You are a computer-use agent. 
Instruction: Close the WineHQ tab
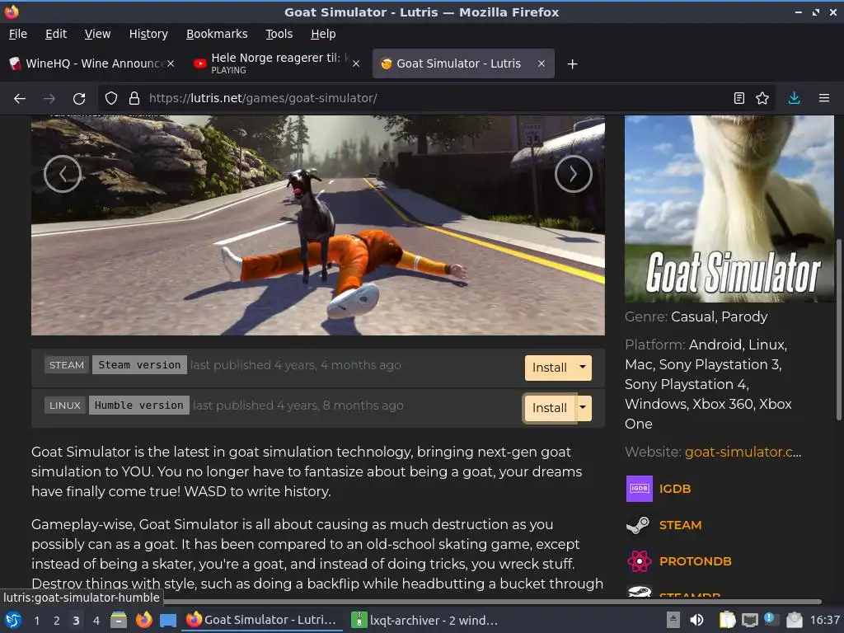click(170, 63)
